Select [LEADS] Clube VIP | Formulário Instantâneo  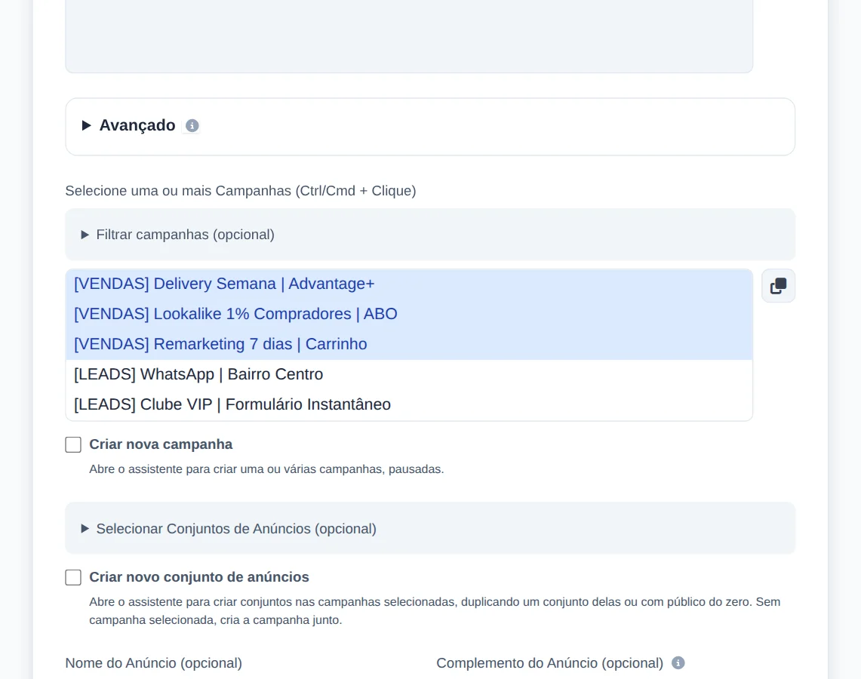[x=409, y=404]
